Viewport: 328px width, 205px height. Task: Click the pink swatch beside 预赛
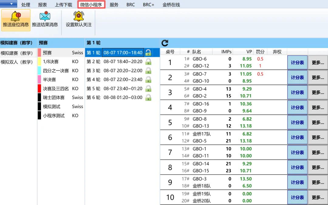coord(39,53)
